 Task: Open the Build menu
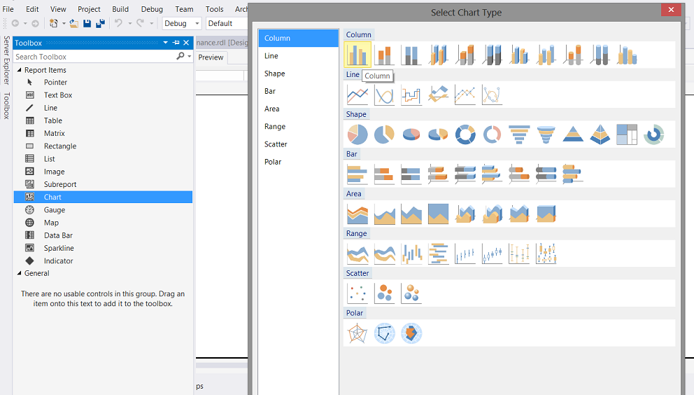tap(120, 9)
